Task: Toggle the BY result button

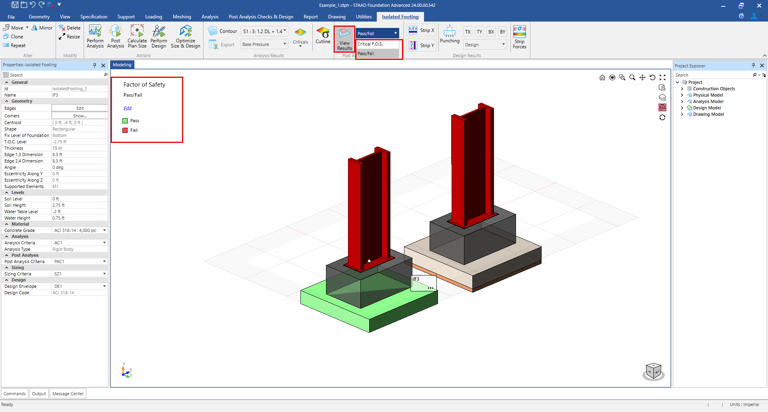Action: point(502,32)
